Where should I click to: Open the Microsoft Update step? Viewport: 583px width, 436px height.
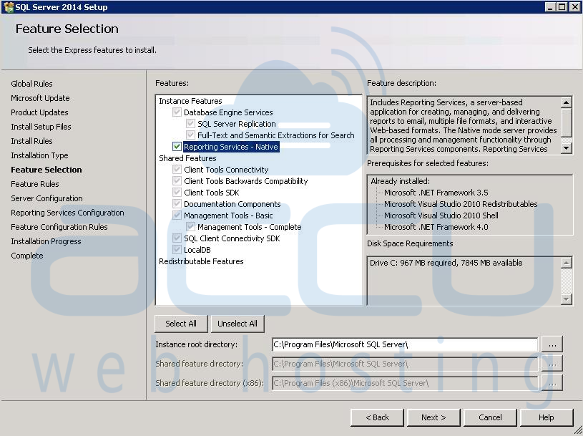pyautogui.click(x=40, y=98)
